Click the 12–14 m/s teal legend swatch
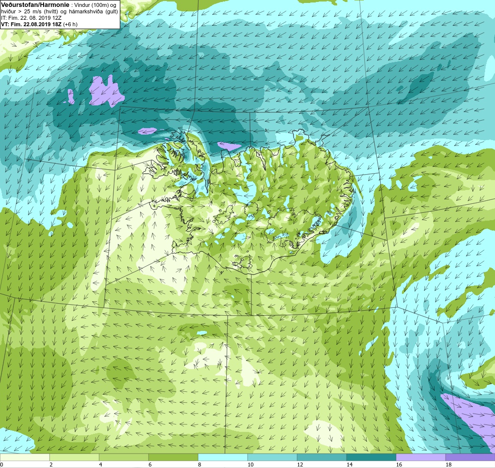495x468 pixels. (322, 457)
